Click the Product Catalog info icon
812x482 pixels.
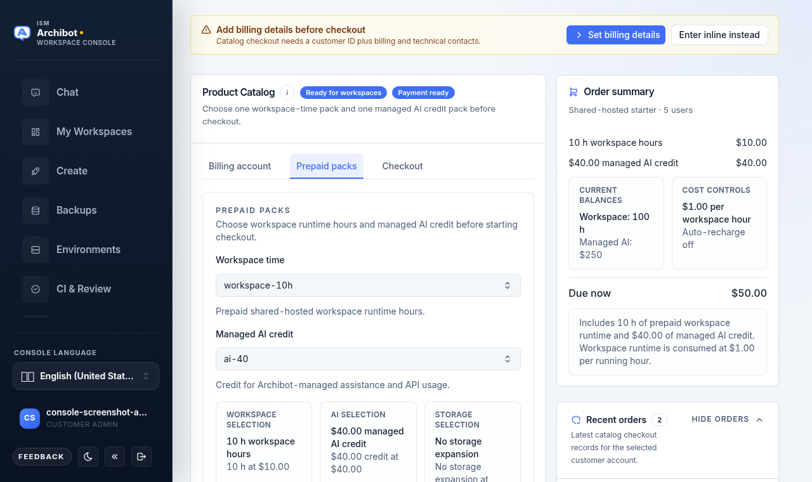(x=287, y=93)
